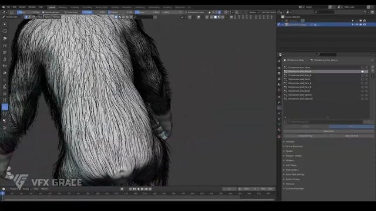Expand the Custom Properties panel
Screen dimensions: 376x211
(x=294, y=189)
